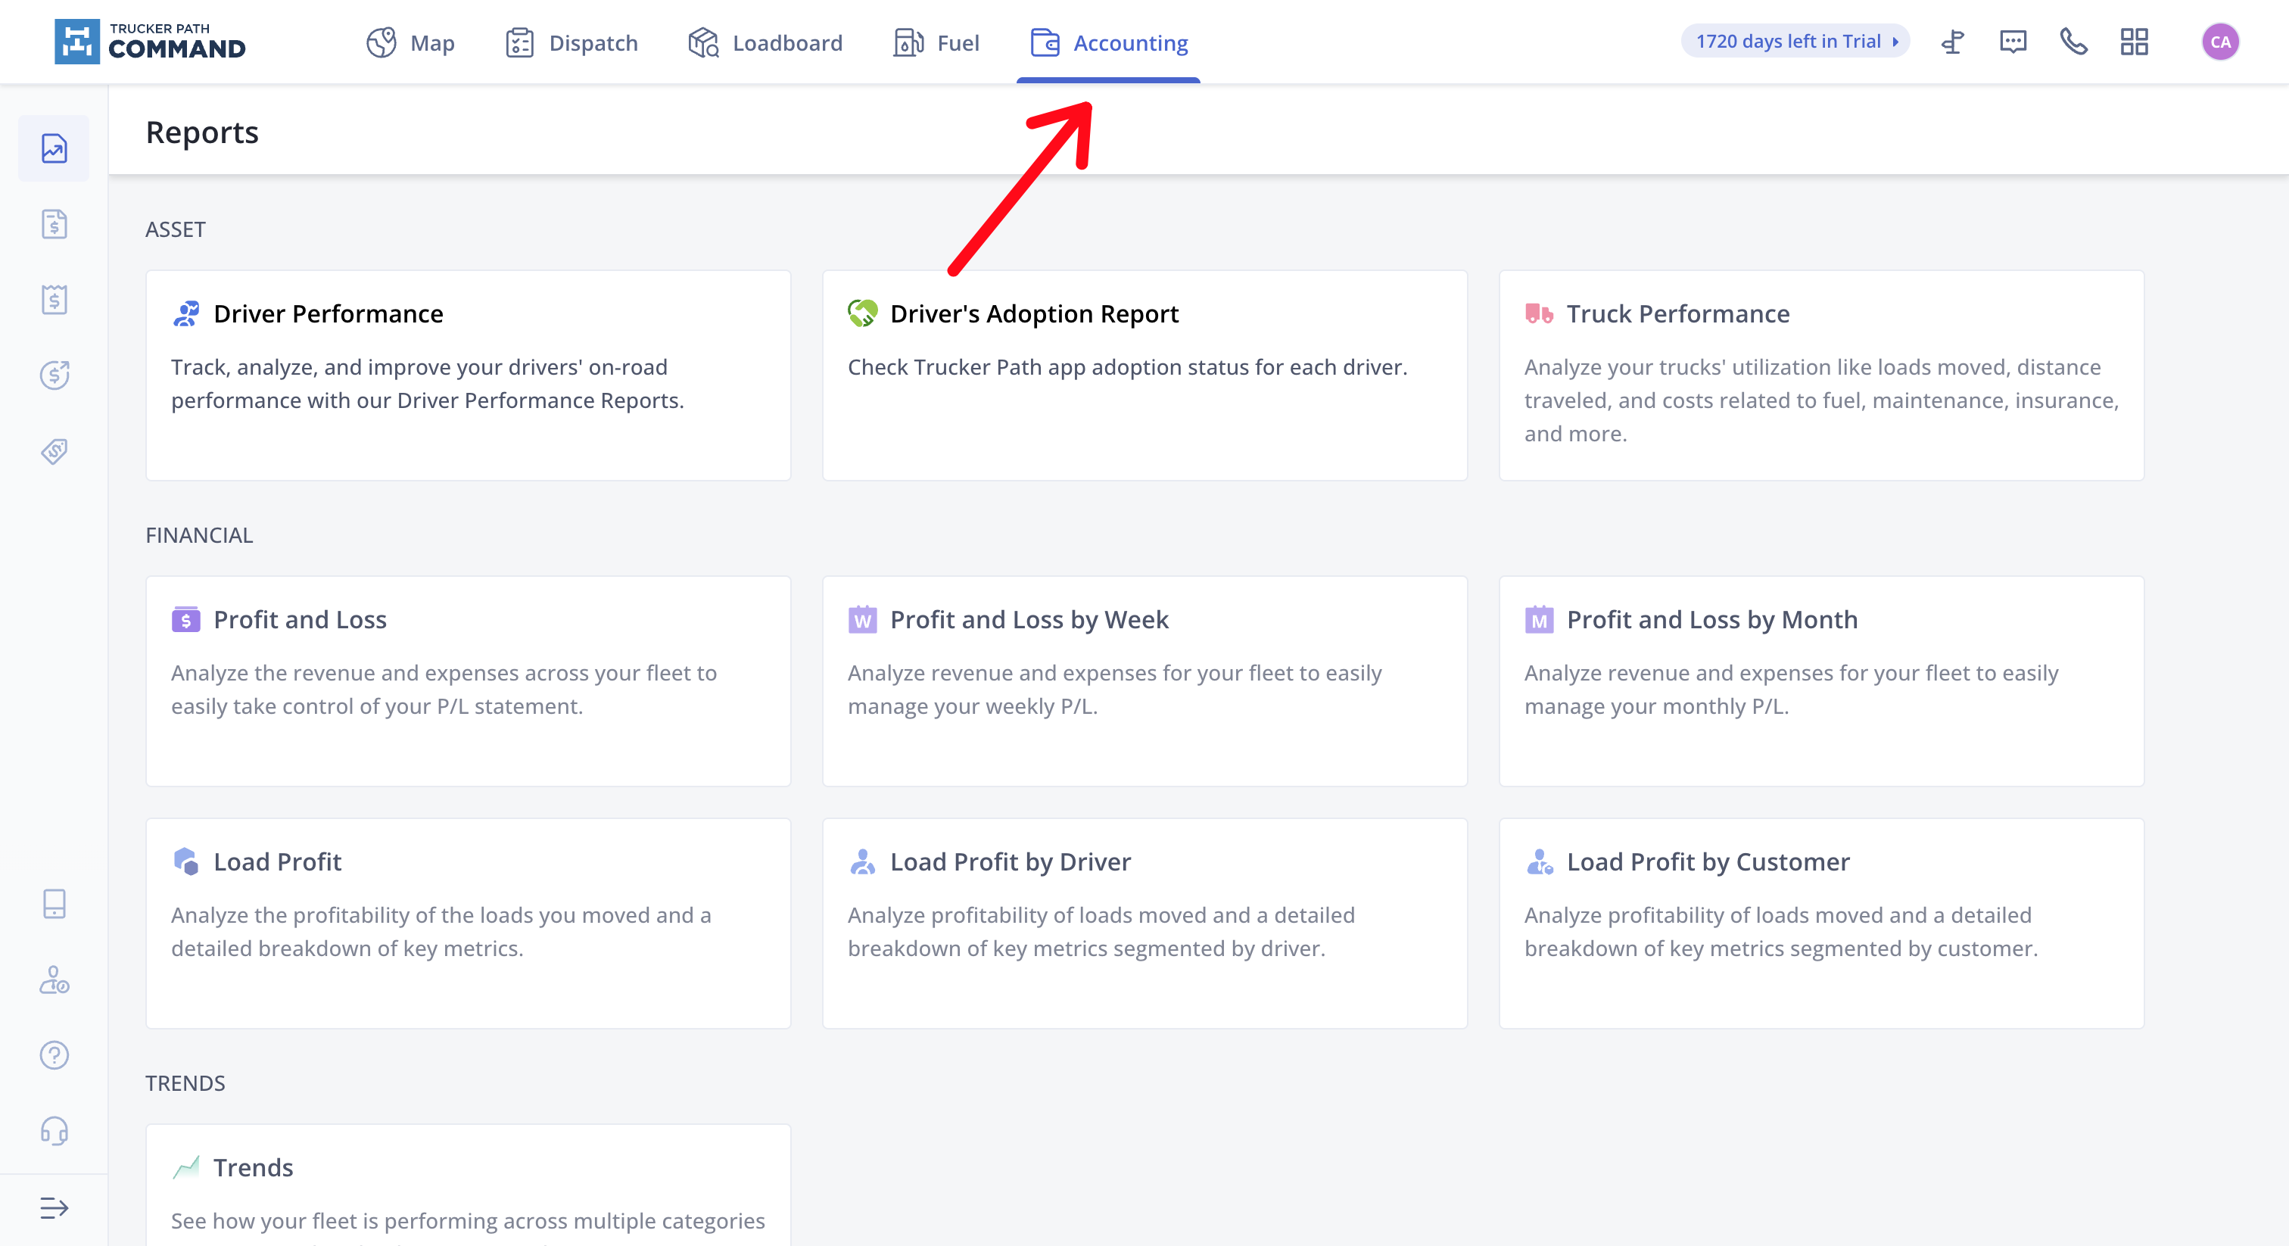Click the headset support icon
2289x1246 pixels.
(54, 1130)
